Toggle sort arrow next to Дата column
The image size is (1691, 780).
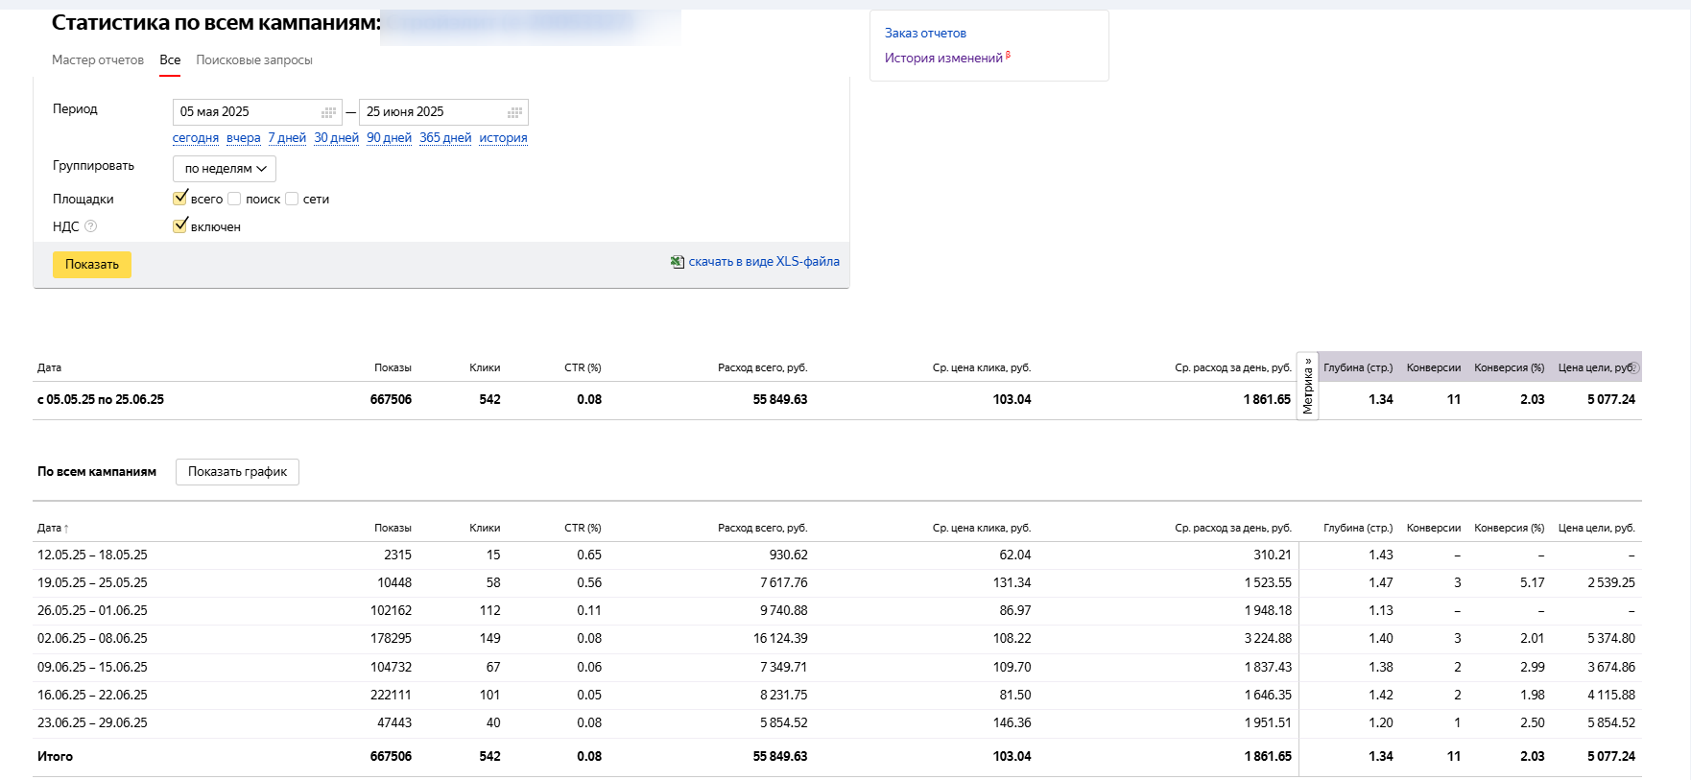tap(66, 529)
